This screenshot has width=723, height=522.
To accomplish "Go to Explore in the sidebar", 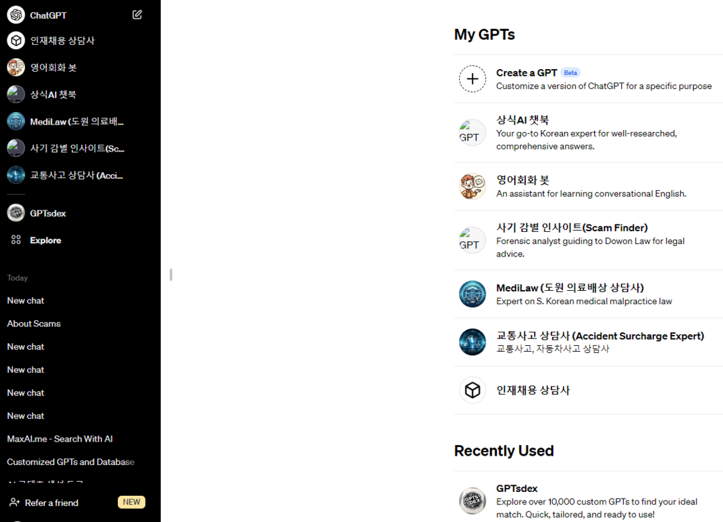I will click(46, 241).
